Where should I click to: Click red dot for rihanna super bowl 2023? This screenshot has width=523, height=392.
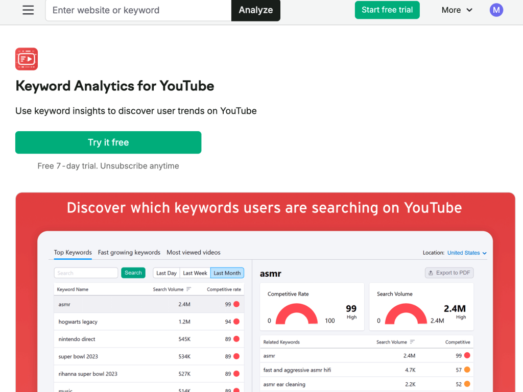236,373
